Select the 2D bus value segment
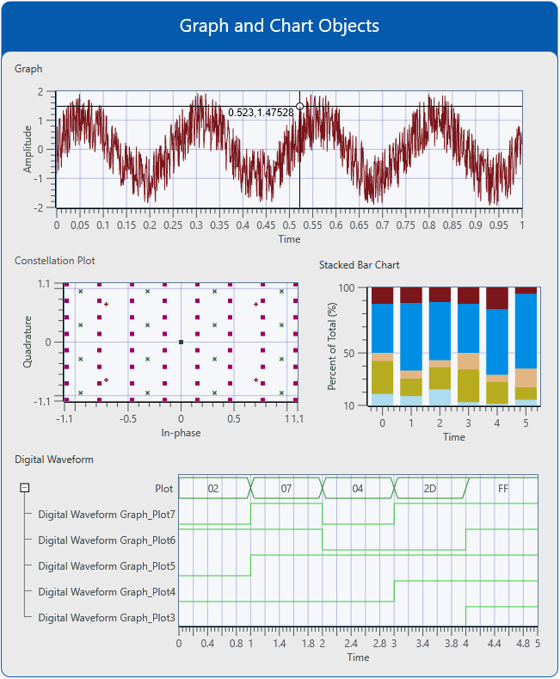560x679 pixels. coord(430,489)
